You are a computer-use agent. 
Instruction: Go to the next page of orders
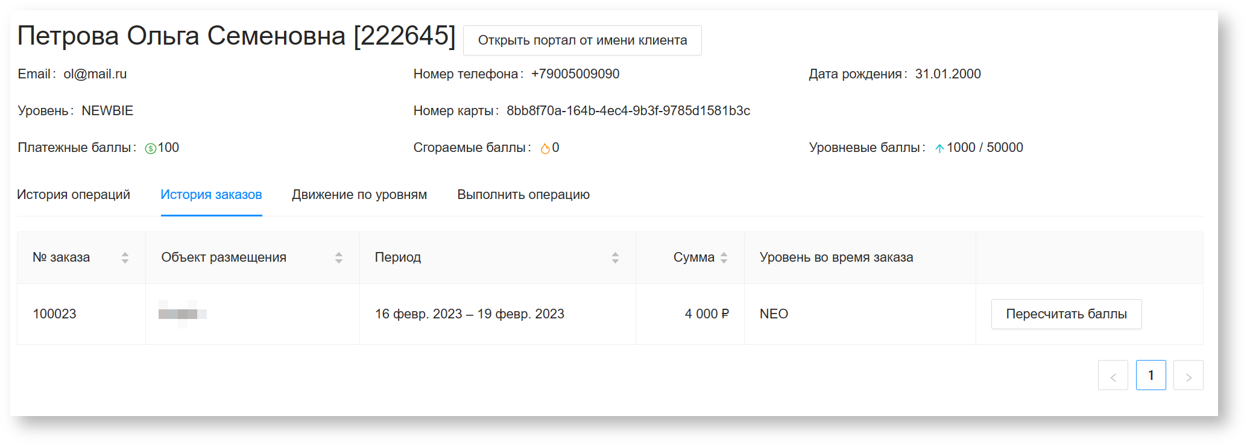(1188, 376)
